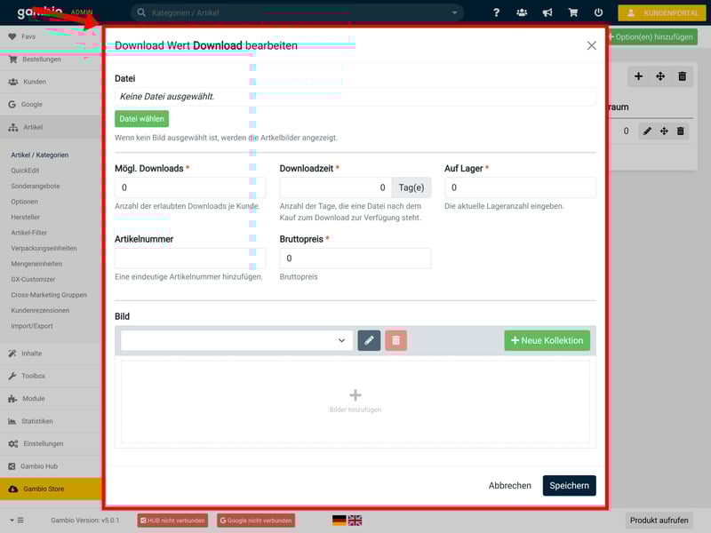The height and width of the screenshot is (533, 711).
Task: Click the pencil edit icon beside collection dropdown
Action: [x=369, y=340]
